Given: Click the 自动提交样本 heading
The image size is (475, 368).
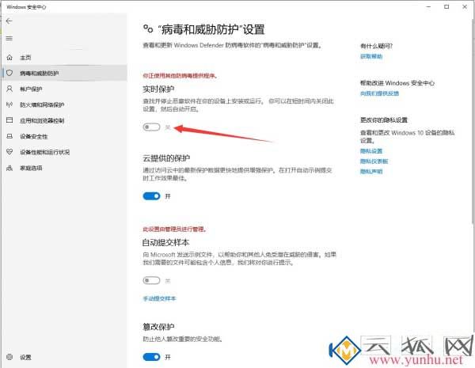Looking at the screenshot, I should coord(166,242).
